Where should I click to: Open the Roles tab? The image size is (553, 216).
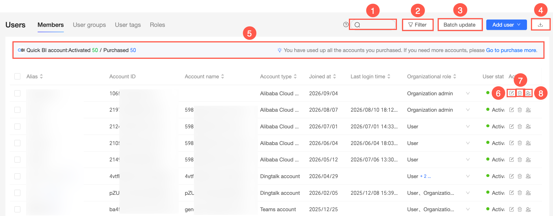click(157, 25)
